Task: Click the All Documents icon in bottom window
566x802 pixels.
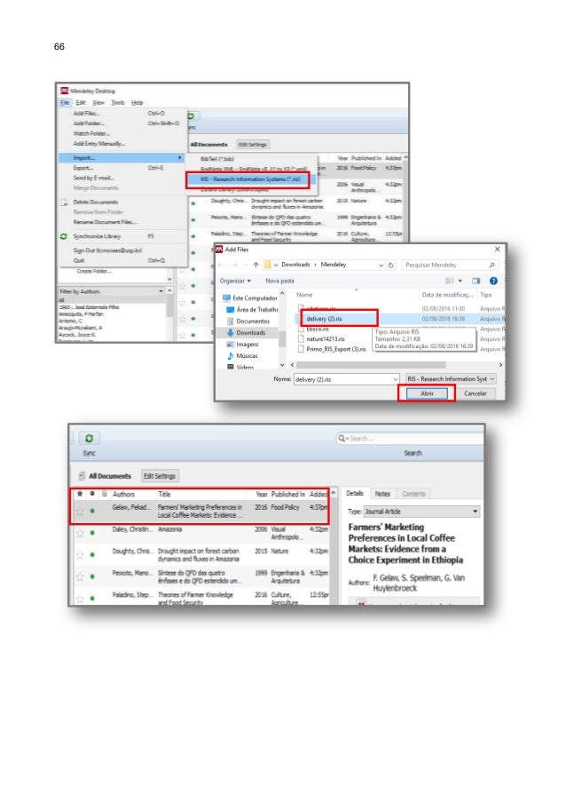Action: 82,476
